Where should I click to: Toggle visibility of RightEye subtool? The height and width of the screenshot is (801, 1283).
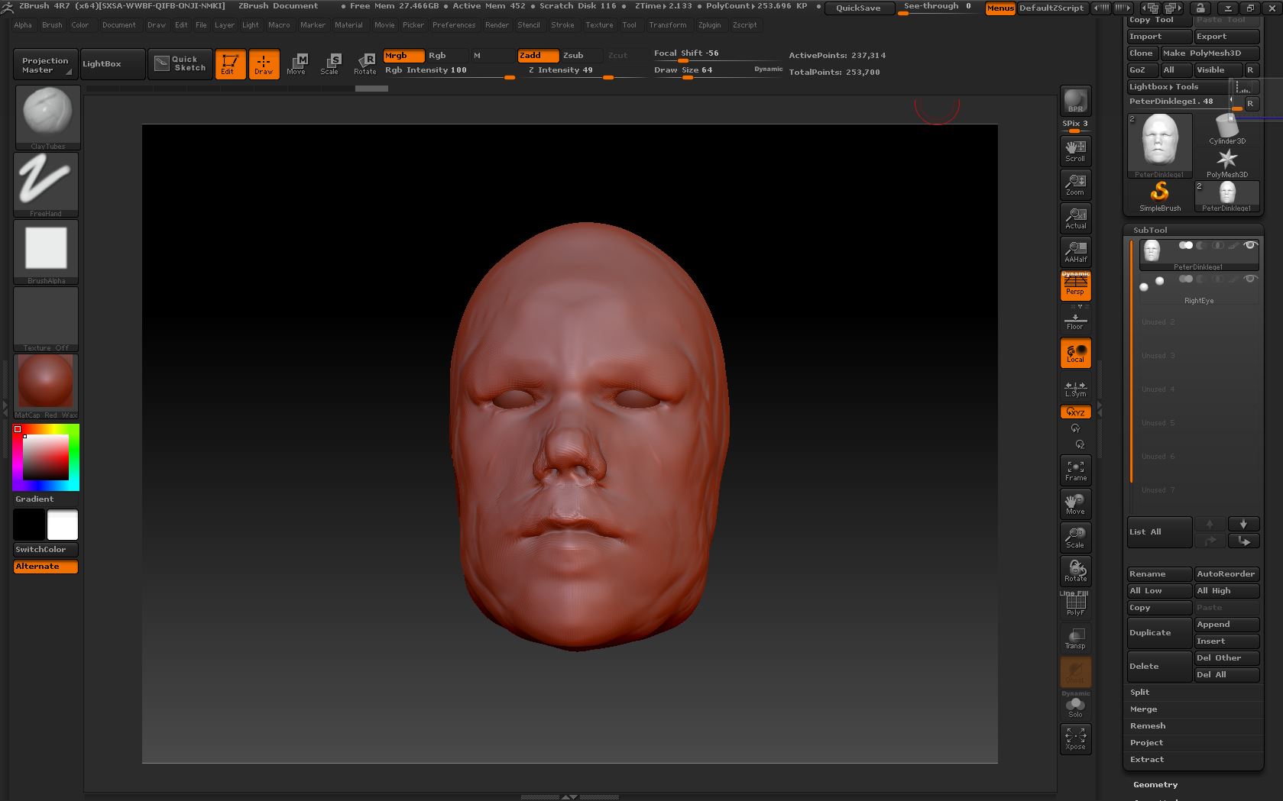(x=1250, y=279)
